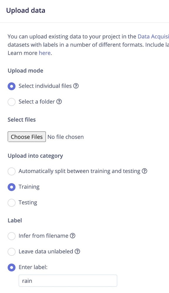Click the label text field containing 'rain'
169x293 pixels.
click(x=68, y=281)
